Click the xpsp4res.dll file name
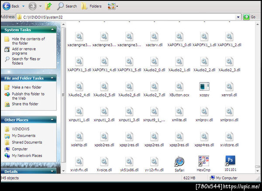 204,145
